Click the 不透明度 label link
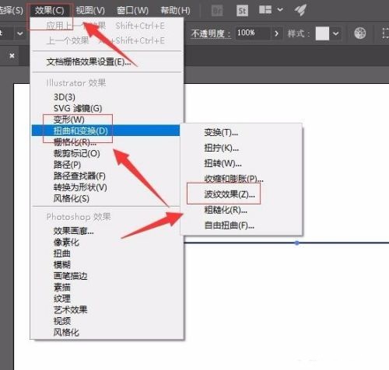The image size is (389, 370). pyautogui.click(x=211, y=33)
